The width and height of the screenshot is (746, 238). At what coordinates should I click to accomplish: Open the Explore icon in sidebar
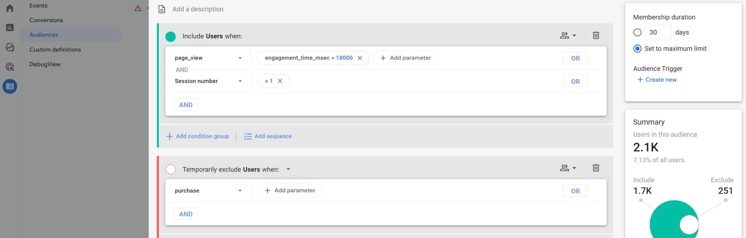10,47
